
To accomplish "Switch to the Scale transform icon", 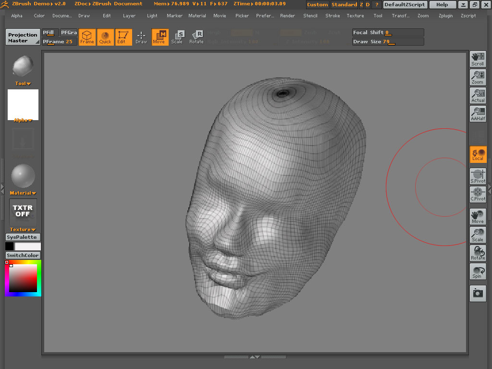I will pos(178,37).
